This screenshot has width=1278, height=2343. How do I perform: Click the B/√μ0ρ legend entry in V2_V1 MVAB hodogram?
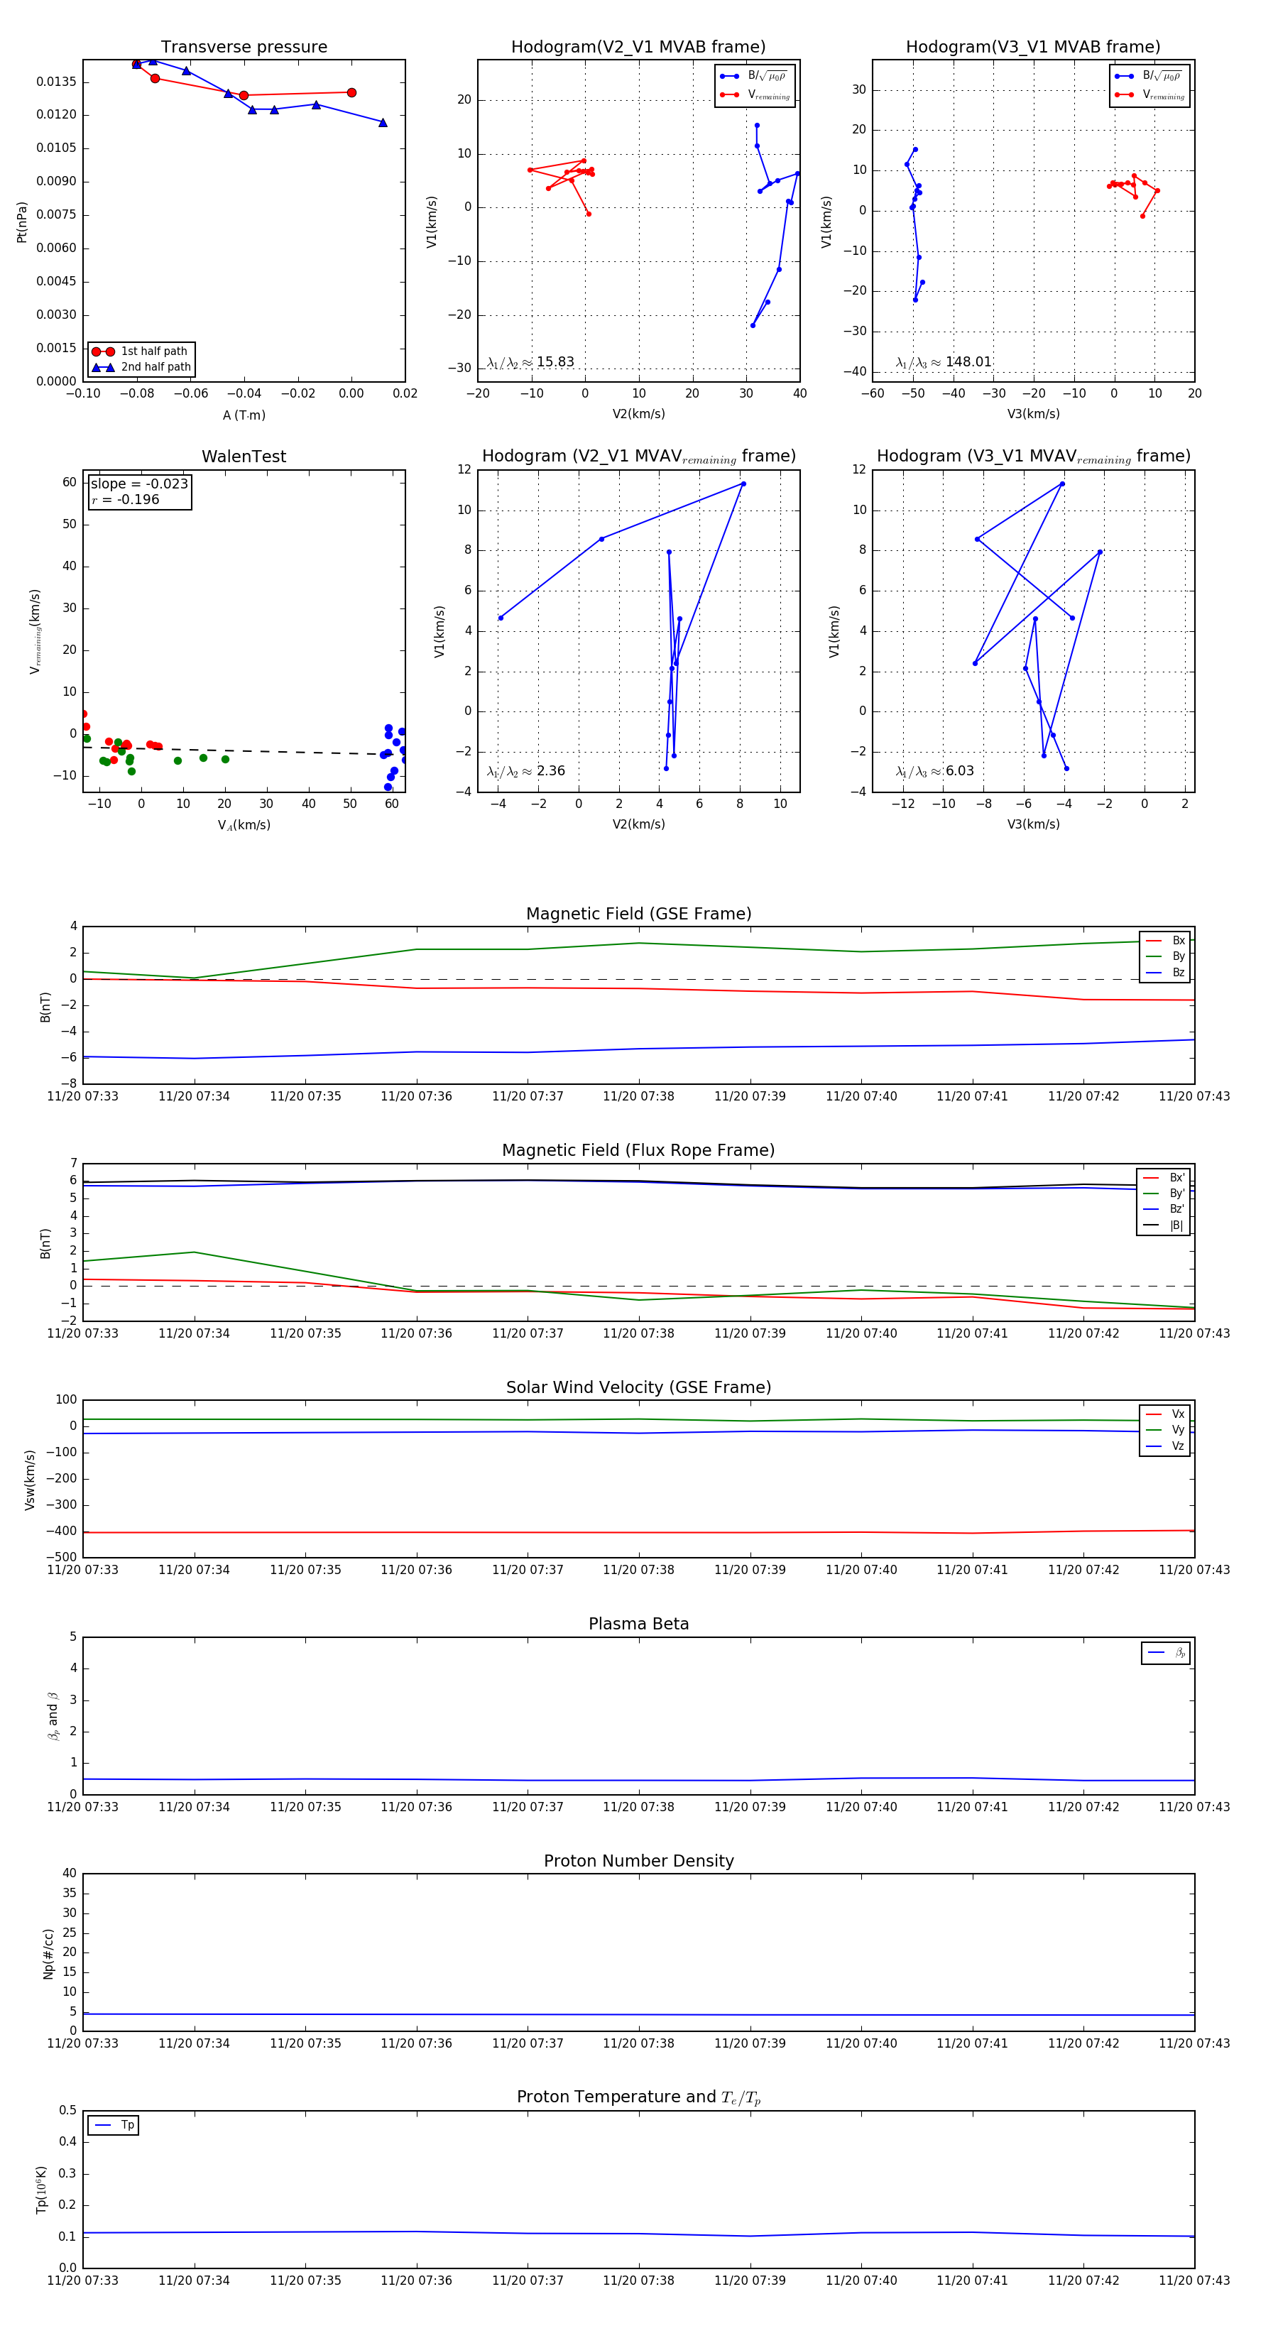(755, 77)
